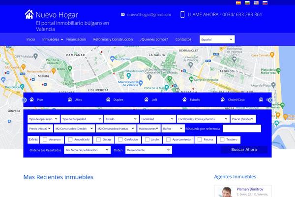The width and height of the screenshot is (295, 197).
Task: Toggle the Trastero checkbox
Action: point(222,139)
